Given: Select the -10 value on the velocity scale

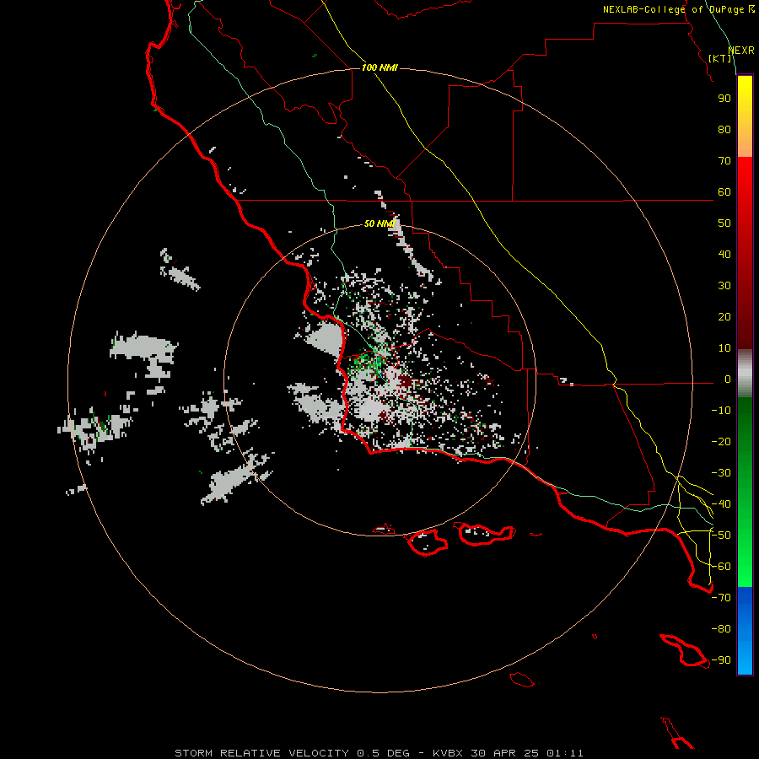Looking at the screenshot, I should coord(721,411).
